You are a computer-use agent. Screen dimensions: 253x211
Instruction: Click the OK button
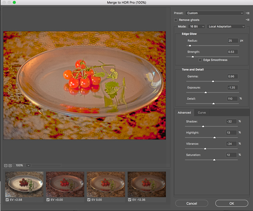pyautogui.click(x=232, y=203)
